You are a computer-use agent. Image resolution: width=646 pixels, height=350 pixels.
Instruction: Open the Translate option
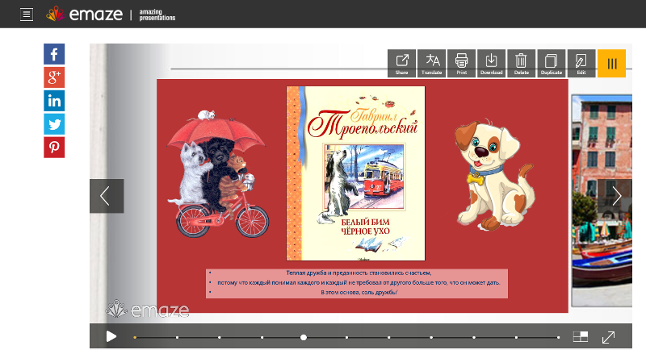point(432,64)
